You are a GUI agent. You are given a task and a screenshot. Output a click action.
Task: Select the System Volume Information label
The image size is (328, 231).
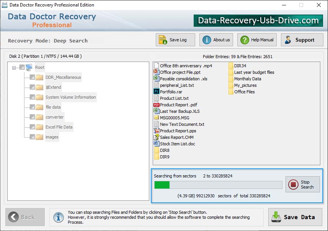coord(71,97)
